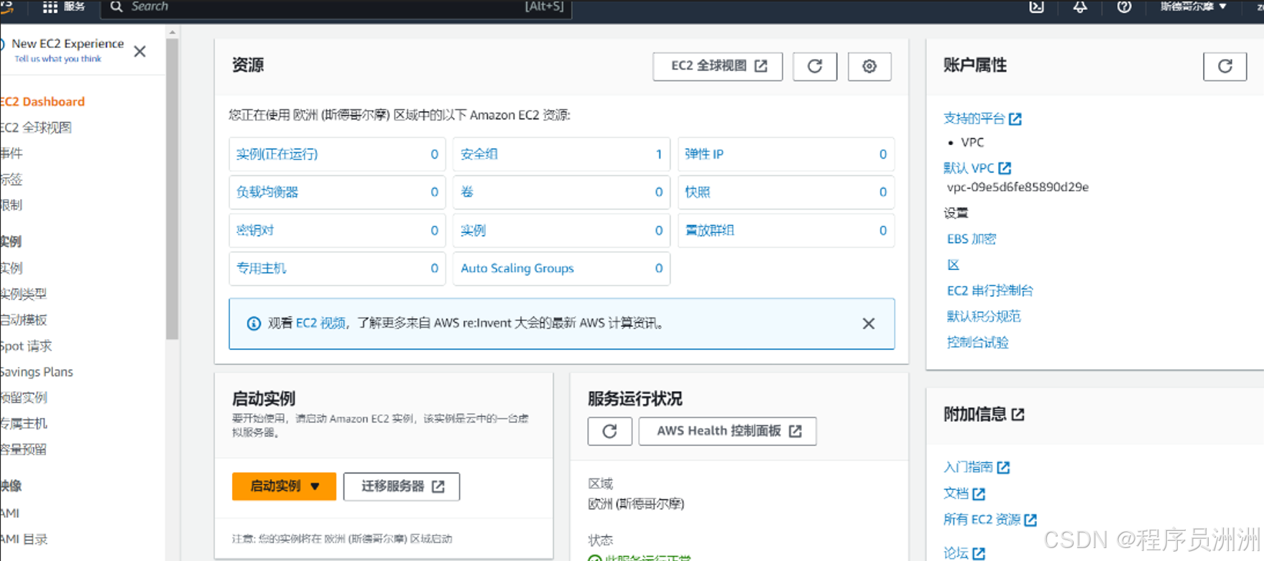Open the EC2 串行控制台 setting
The height and width of the screenshot is (561, 1264).
[990, 290]
